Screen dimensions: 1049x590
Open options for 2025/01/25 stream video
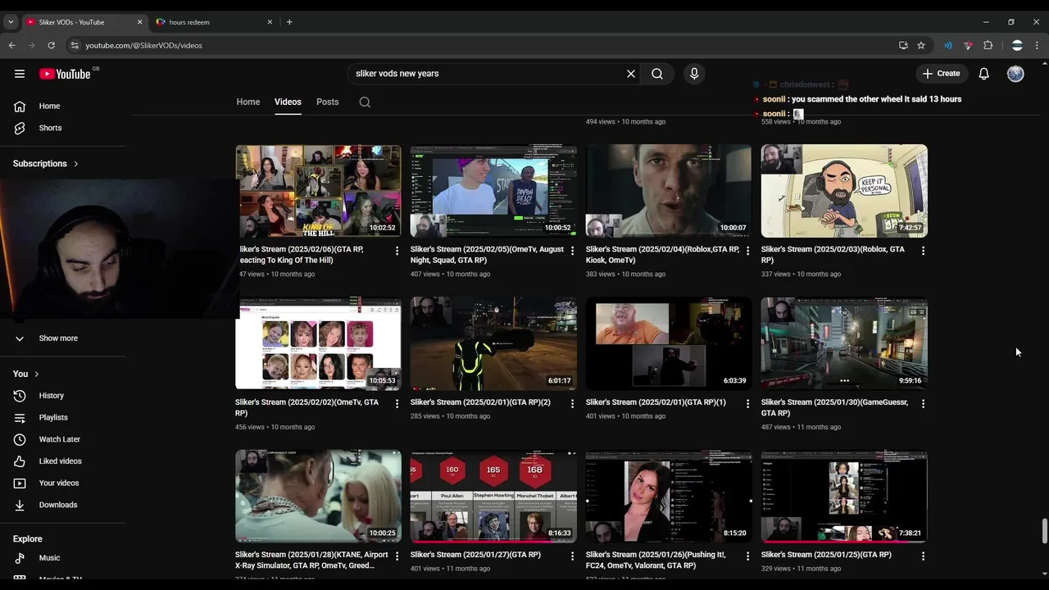[x=923, y=556]
